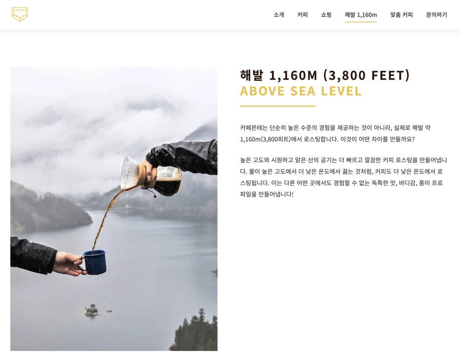This screenshot has height=363, width=461.
Task: Click 문의하기 in the header
Action: [436, 15]
